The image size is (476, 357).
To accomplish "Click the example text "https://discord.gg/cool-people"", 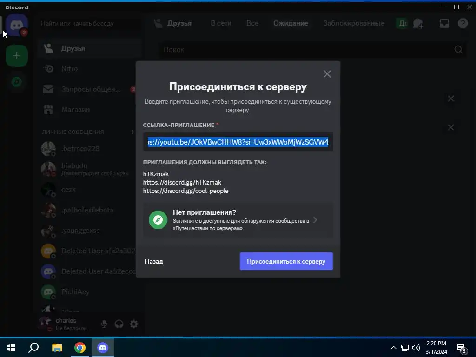I will coord(186,191).
